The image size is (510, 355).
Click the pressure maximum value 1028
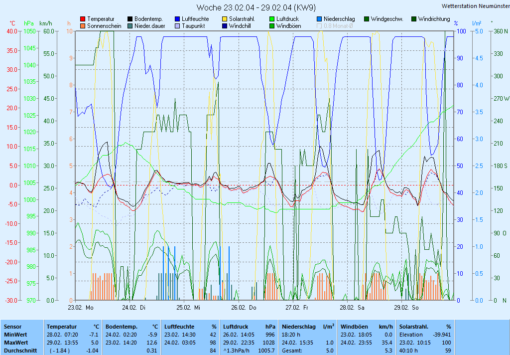pos(269,343)
